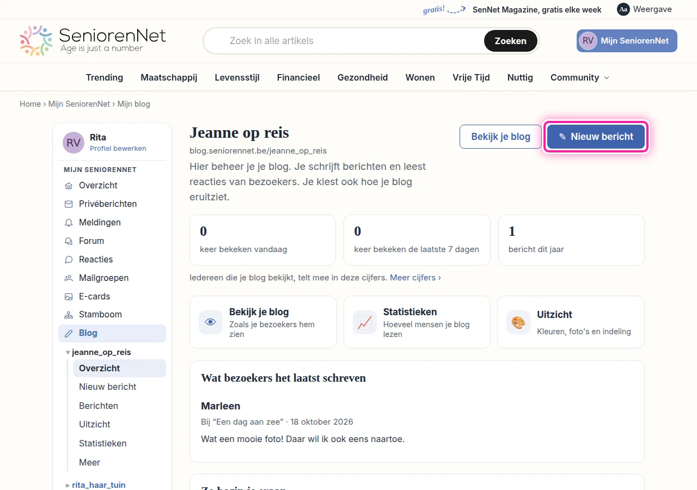Open the Trending menu item
This screenshot has width=697, height=490.
click(x=105, y=77)
